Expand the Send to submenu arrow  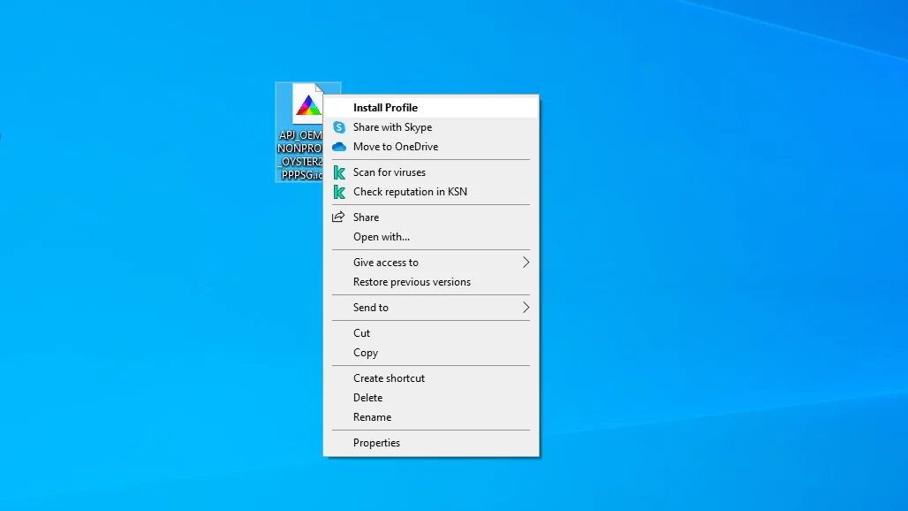[526, 308]
